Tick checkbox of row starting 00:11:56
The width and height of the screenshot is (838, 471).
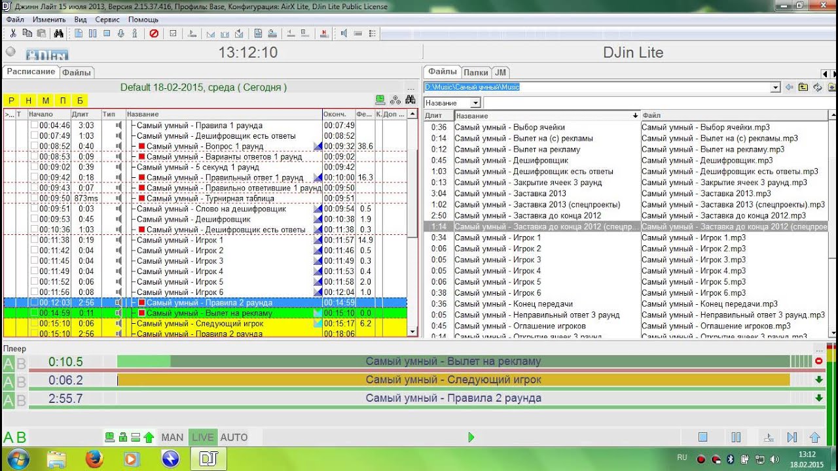click(x=34, y=292)
